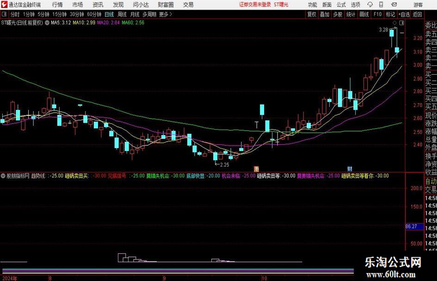Open the 交易 menu
Screen dimensions: 437x281
tap(188, 5)
